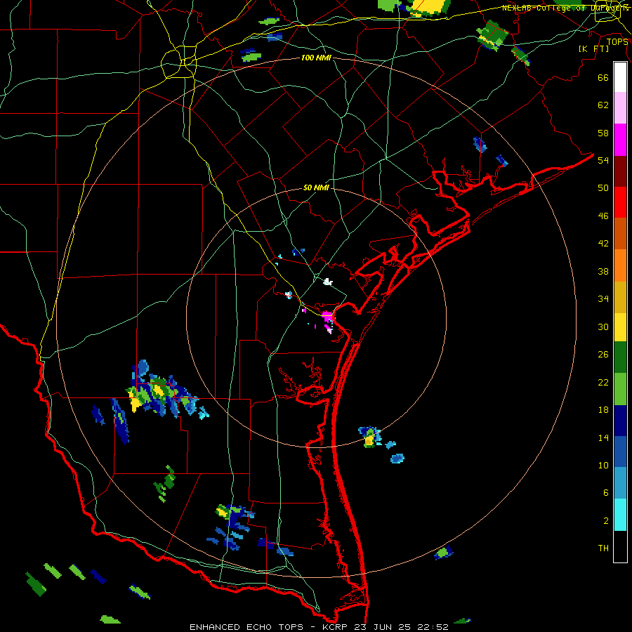Click the light green legend band

click(620, 389)
